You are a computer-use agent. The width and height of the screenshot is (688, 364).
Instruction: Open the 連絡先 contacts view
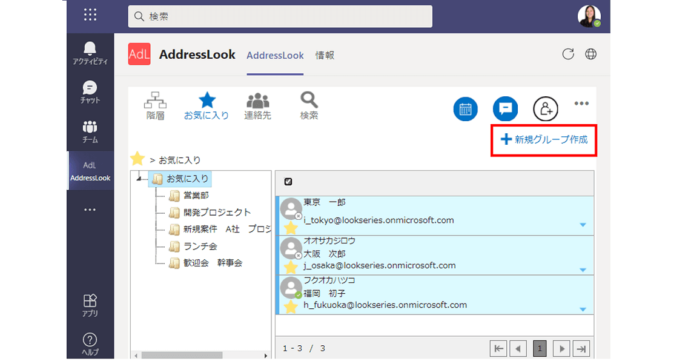[258, 104]
